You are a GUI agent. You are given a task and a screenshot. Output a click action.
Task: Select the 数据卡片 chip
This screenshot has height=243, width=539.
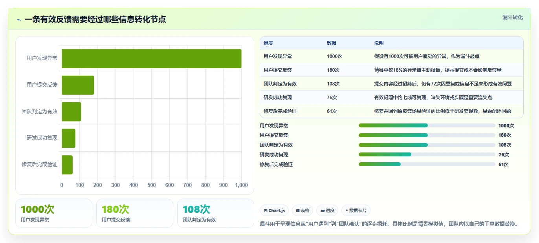pyautogui.click(x=356, y=210)
